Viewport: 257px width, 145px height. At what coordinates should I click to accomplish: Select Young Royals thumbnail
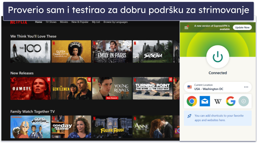pos(112,88)
